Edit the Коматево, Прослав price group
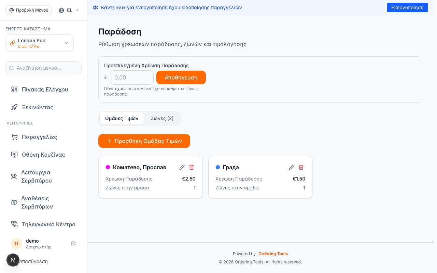Screen dimensions: 437x273 (182, 167)
